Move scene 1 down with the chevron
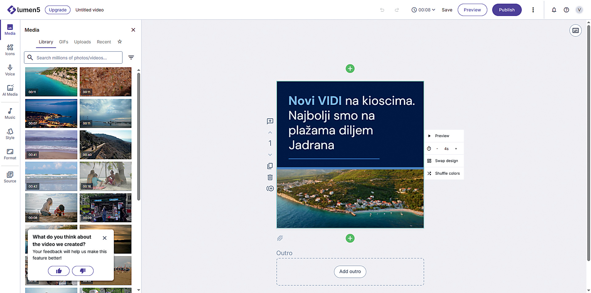 [x=270, y=155]
